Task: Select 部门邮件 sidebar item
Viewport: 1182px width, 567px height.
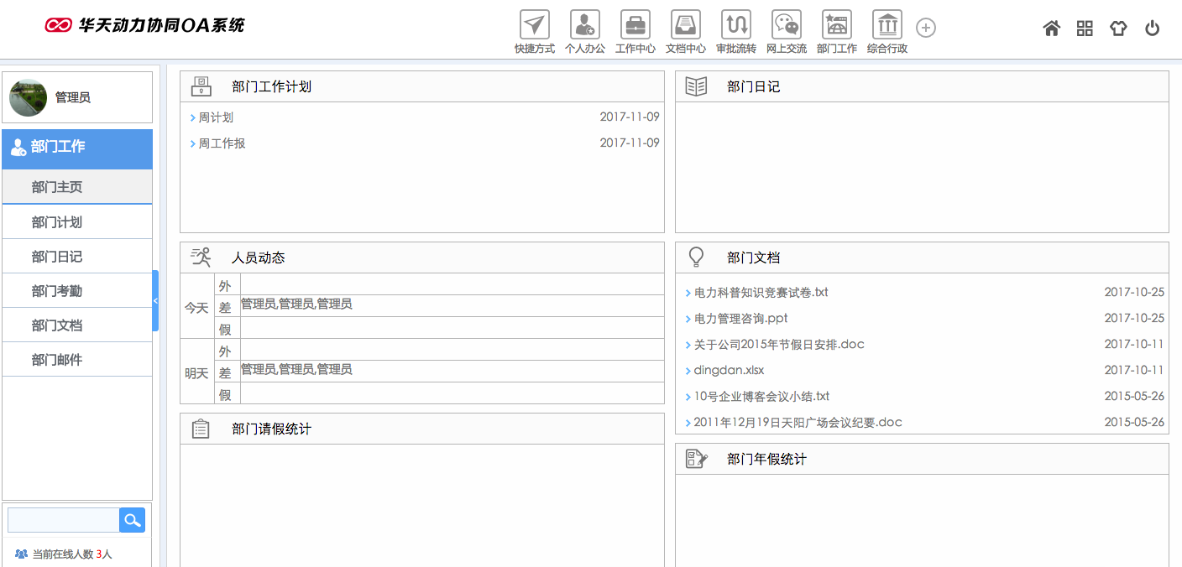Action: (x=57, y=360)
